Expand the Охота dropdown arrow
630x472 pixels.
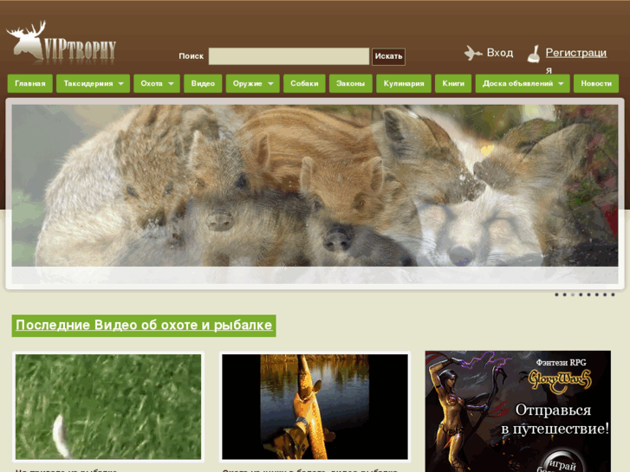click(x=171, y=83)
